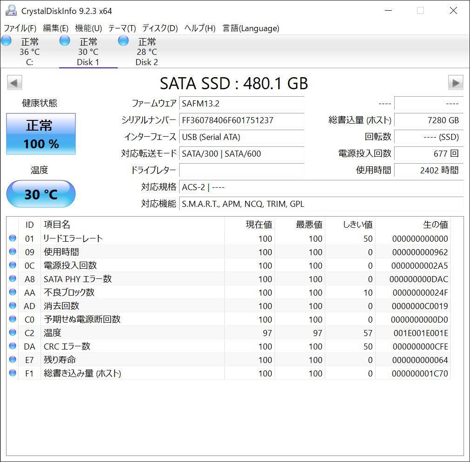470x462 pixels.
Task: Select the Disk 1 status orb
Action: (x=65, y=41)
